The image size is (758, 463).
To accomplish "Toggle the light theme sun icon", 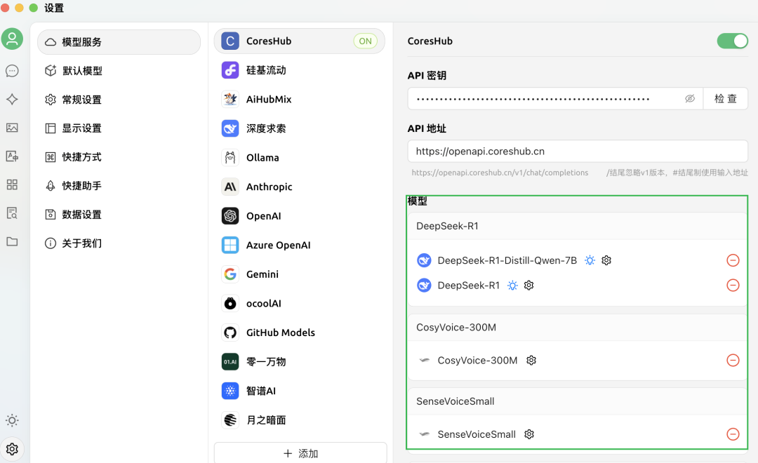I will click(12, 420).
